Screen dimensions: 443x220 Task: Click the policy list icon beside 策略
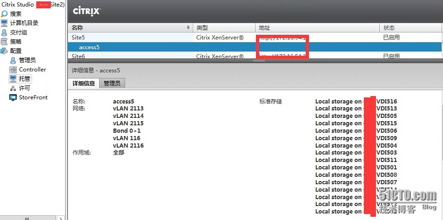[4, 42]
